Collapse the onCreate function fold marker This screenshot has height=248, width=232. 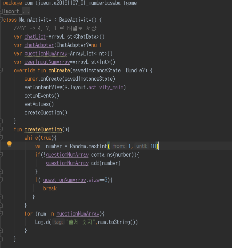(1, 71)
